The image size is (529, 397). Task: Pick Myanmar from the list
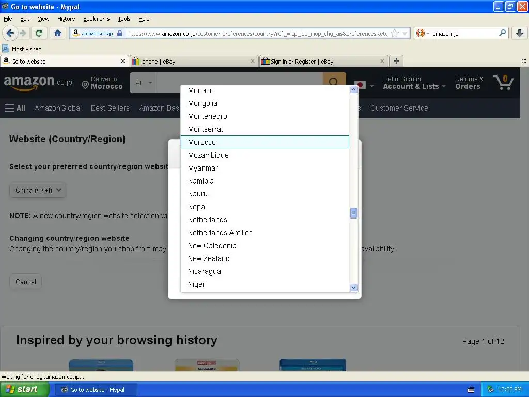[x=265, y=168]
